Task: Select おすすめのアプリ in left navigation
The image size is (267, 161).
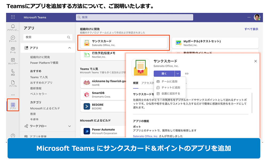Action: click(41, 82)
